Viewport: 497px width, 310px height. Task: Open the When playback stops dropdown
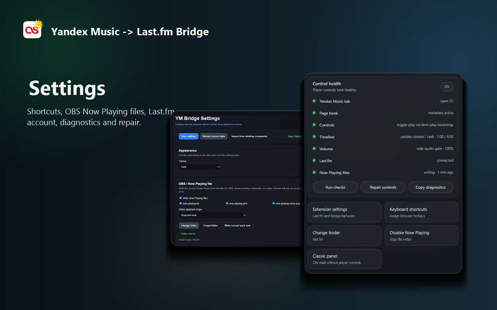click(212, 215)
